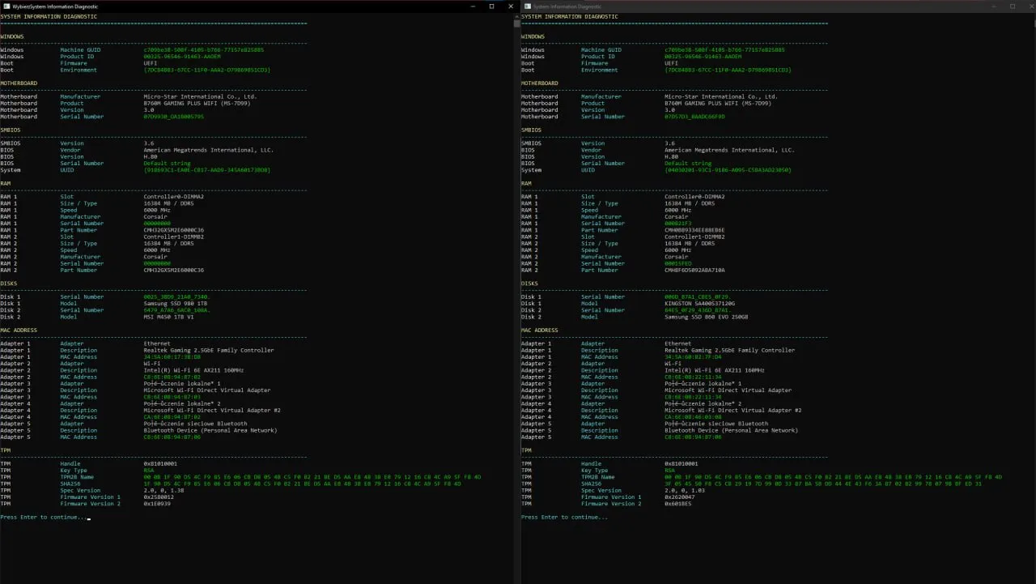Click the left window's vertical scrollbar thumb
This screenshot has width=1036, height=584.
pyautogui.click(x=517, y=23)
